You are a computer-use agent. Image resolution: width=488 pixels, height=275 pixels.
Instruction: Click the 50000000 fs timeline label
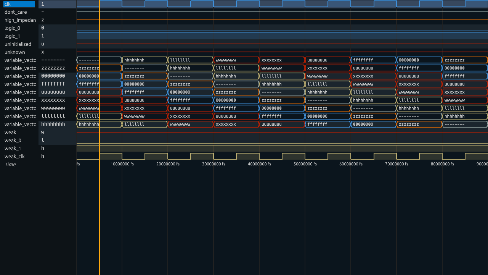(x=305, y=164)
